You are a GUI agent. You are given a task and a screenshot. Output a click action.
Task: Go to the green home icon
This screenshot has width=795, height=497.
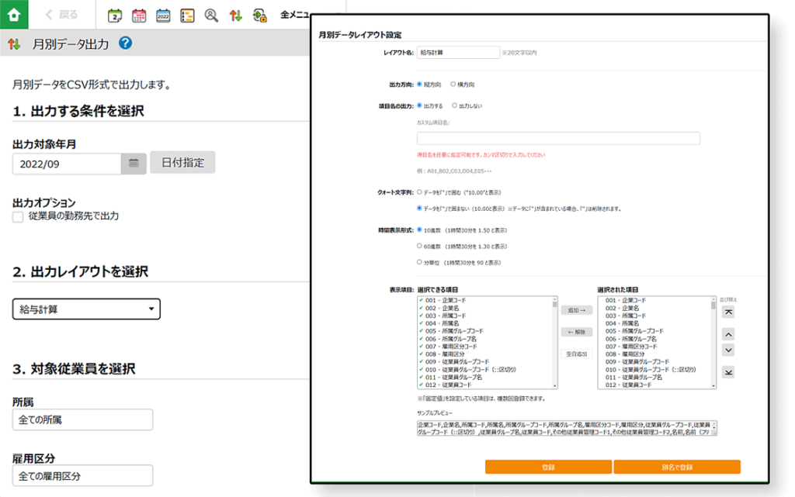click(14, 14)
